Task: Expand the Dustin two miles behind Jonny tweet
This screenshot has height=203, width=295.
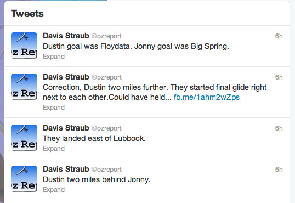Action: (x=54, y=190)
